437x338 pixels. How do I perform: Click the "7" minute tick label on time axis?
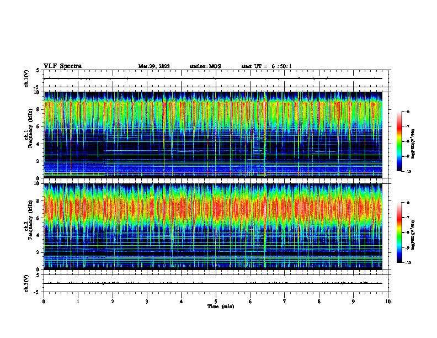(x=285, y=302)
